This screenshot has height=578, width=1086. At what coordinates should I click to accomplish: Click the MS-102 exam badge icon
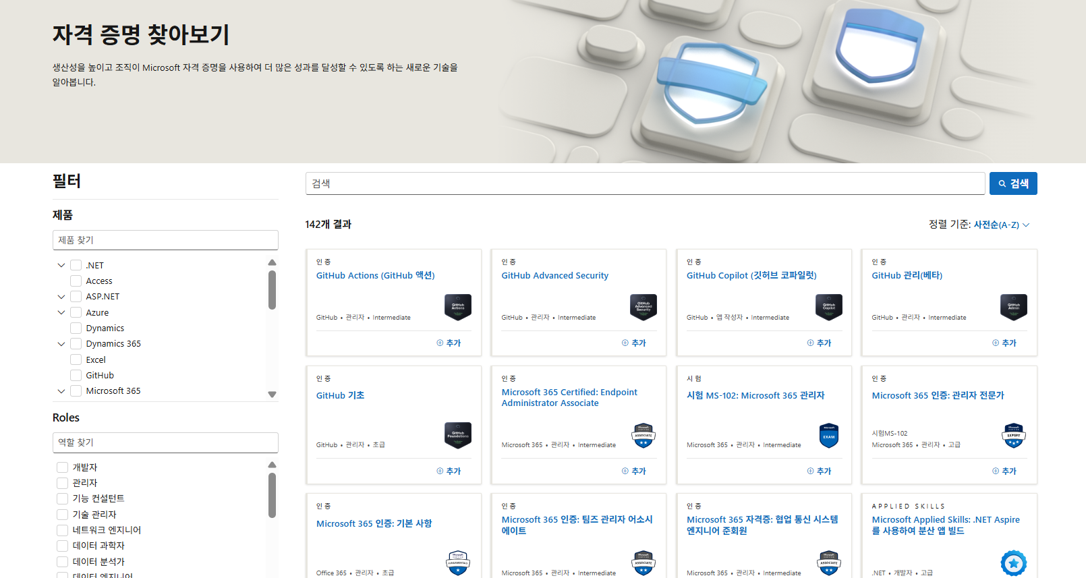pyautogui.click(x=829, y=435)
